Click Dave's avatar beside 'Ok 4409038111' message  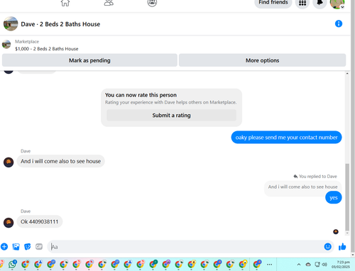[x=9, y=223]
